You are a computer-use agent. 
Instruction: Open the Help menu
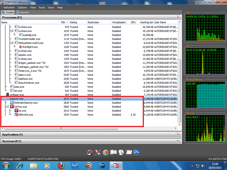(x=60, y=7)
